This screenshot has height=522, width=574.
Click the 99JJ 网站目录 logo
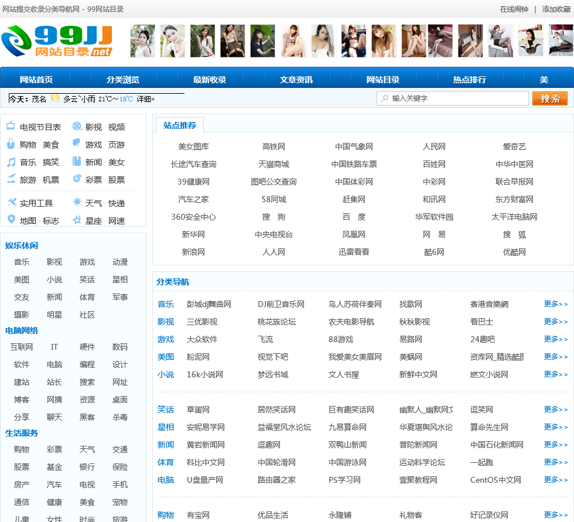(x=57, y=41)
